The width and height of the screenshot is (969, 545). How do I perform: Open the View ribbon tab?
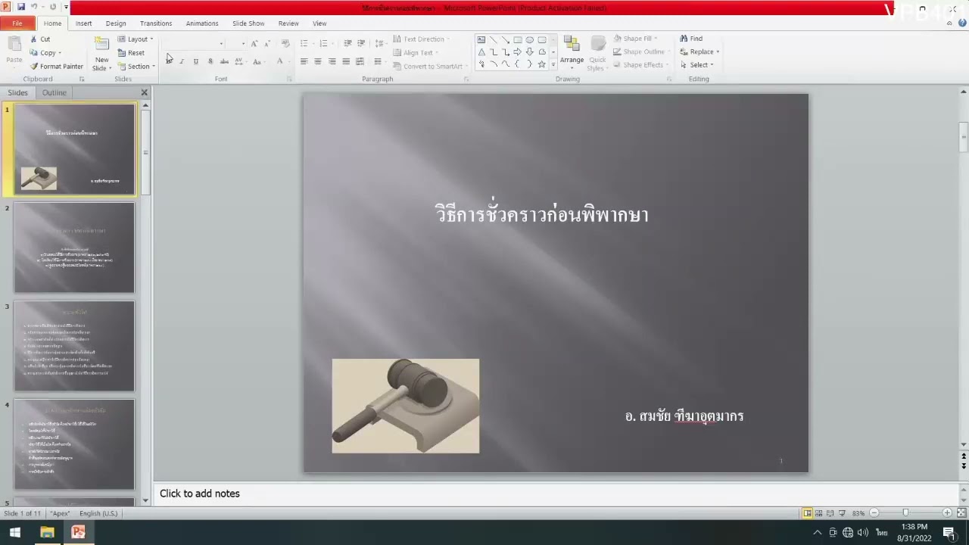coord(319,23)
